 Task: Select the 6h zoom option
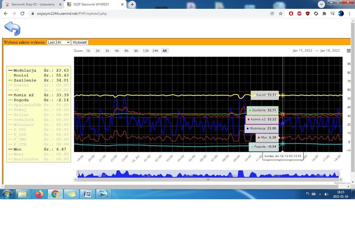tap(126, 51)
